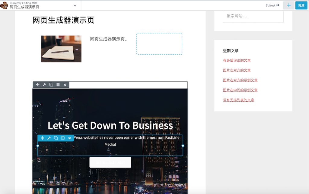
Task: Open the text module settings wrench icon
Action: 49,138
